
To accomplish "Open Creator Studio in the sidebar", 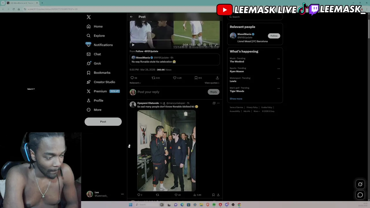I will click(101, 82).
